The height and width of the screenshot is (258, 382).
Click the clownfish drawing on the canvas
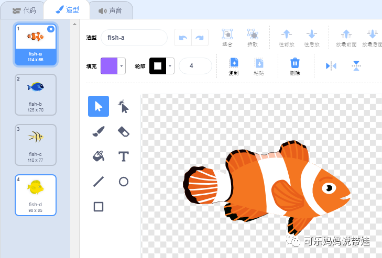(267, 187)
